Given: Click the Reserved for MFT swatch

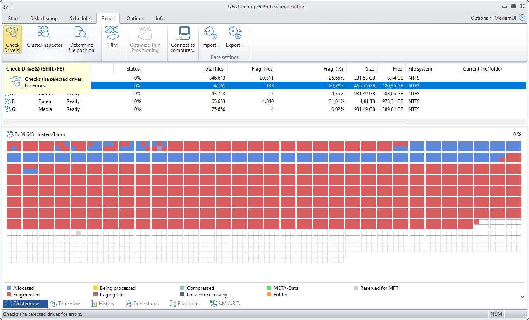Looking at the screenshot, I should (x=356, y=288).
